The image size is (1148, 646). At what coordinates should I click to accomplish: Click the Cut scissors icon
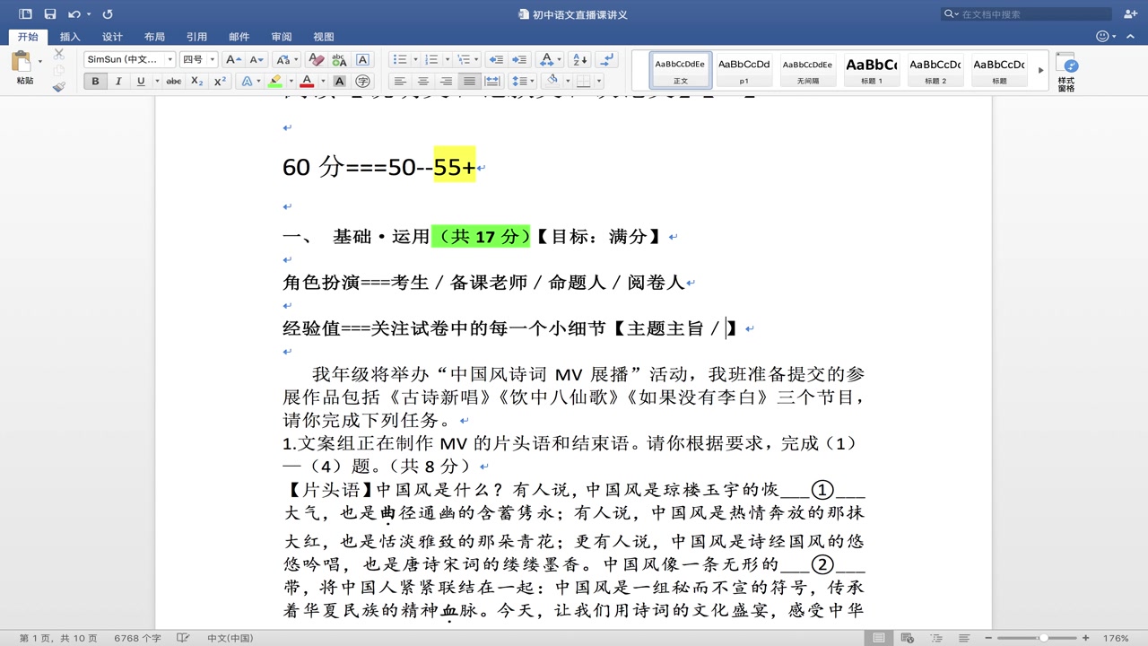coord(59,54)
